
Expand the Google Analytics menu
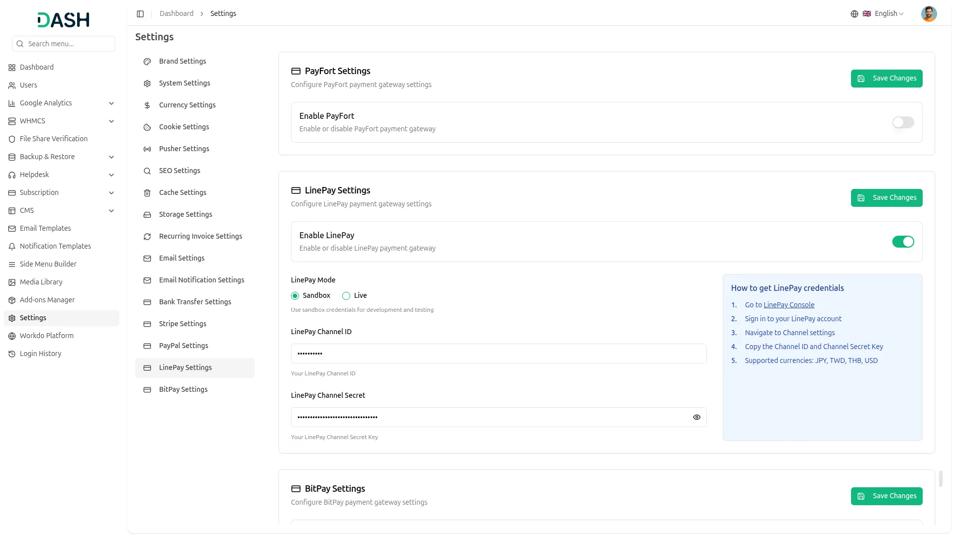pos(62,103)
